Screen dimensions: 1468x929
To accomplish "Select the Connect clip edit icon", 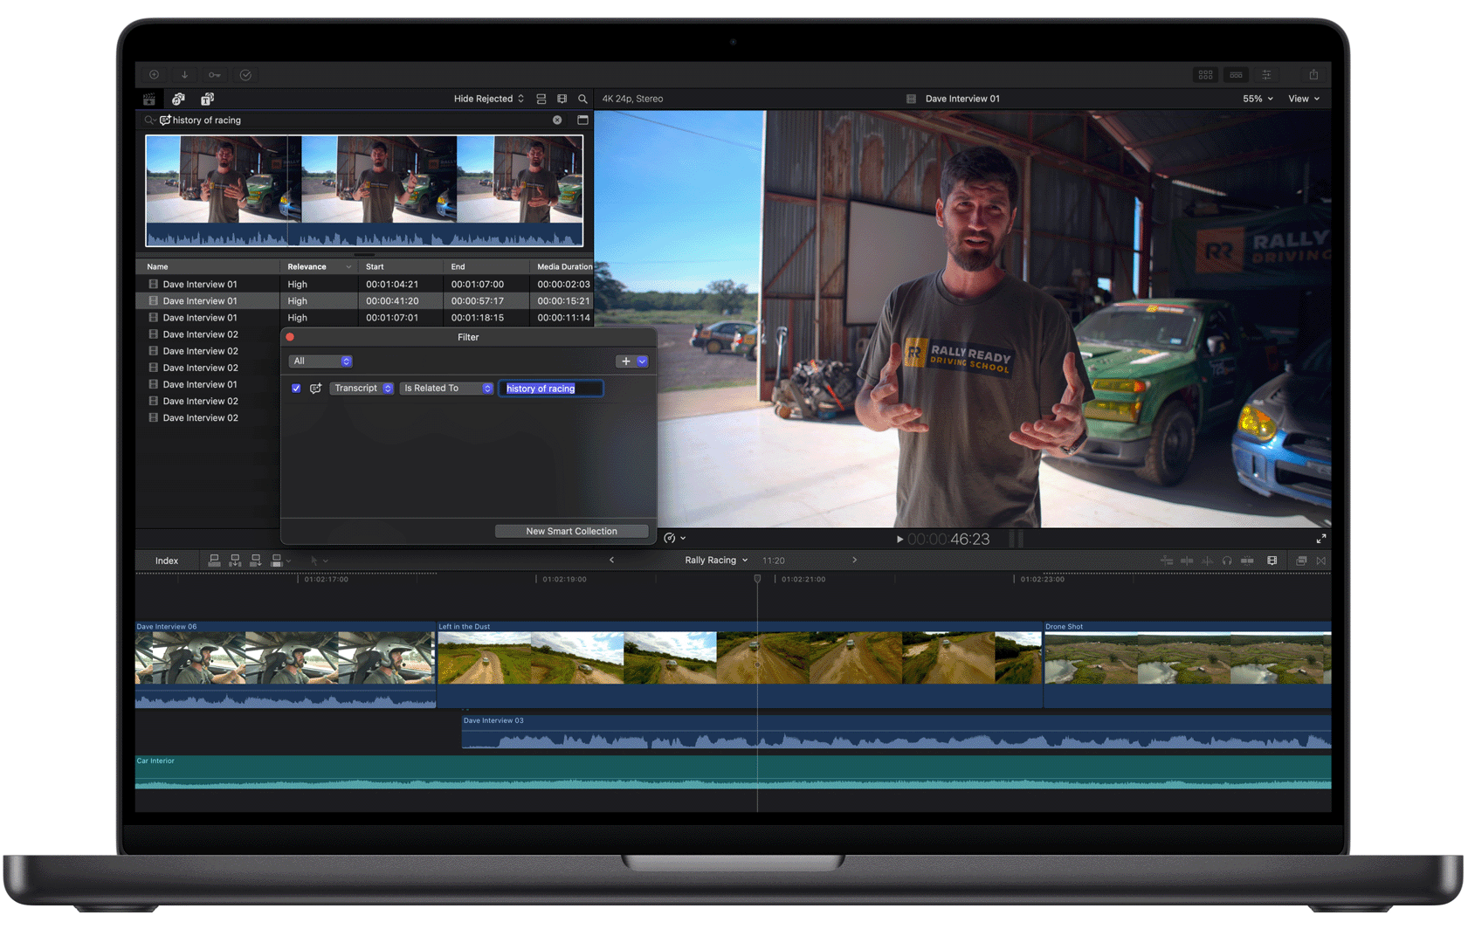I will click(x=214, y=560).
